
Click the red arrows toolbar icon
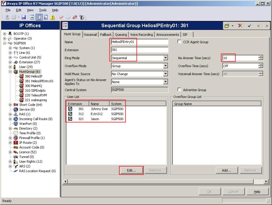click(75, 17)
